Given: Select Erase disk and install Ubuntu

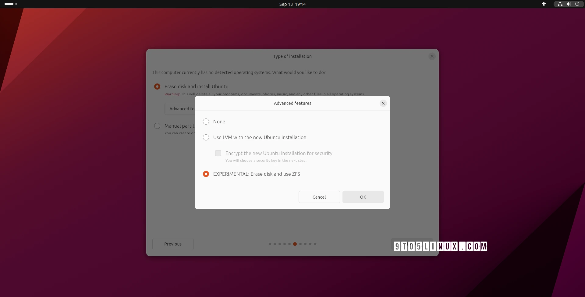Looking at the screenshot, I should point(157,87).
